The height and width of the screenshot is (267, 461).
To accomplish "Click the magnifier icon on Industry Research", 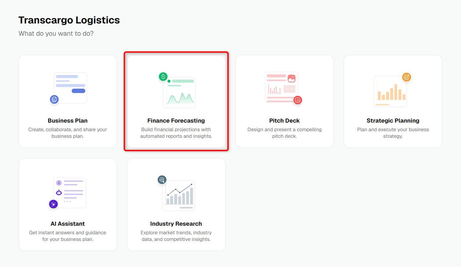I will pyautogui.click(x=162, y=180).
